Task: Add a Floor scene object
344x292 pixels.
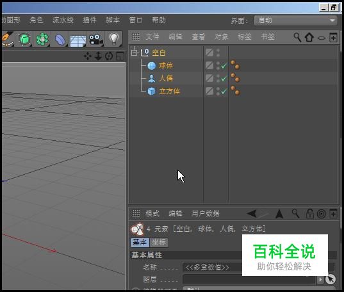Action: tap(78, 40)
